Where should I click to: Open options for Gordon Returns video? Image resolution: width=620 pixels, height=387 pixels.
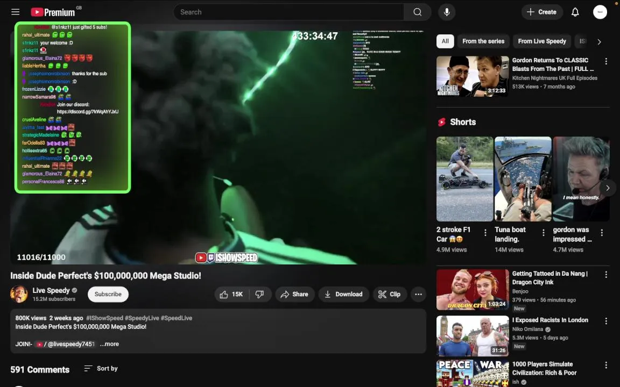[606, 61]
